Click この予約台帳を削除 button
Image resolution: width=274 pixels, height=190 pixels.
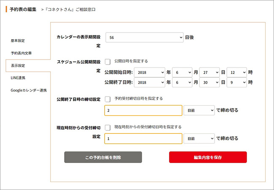103,157
